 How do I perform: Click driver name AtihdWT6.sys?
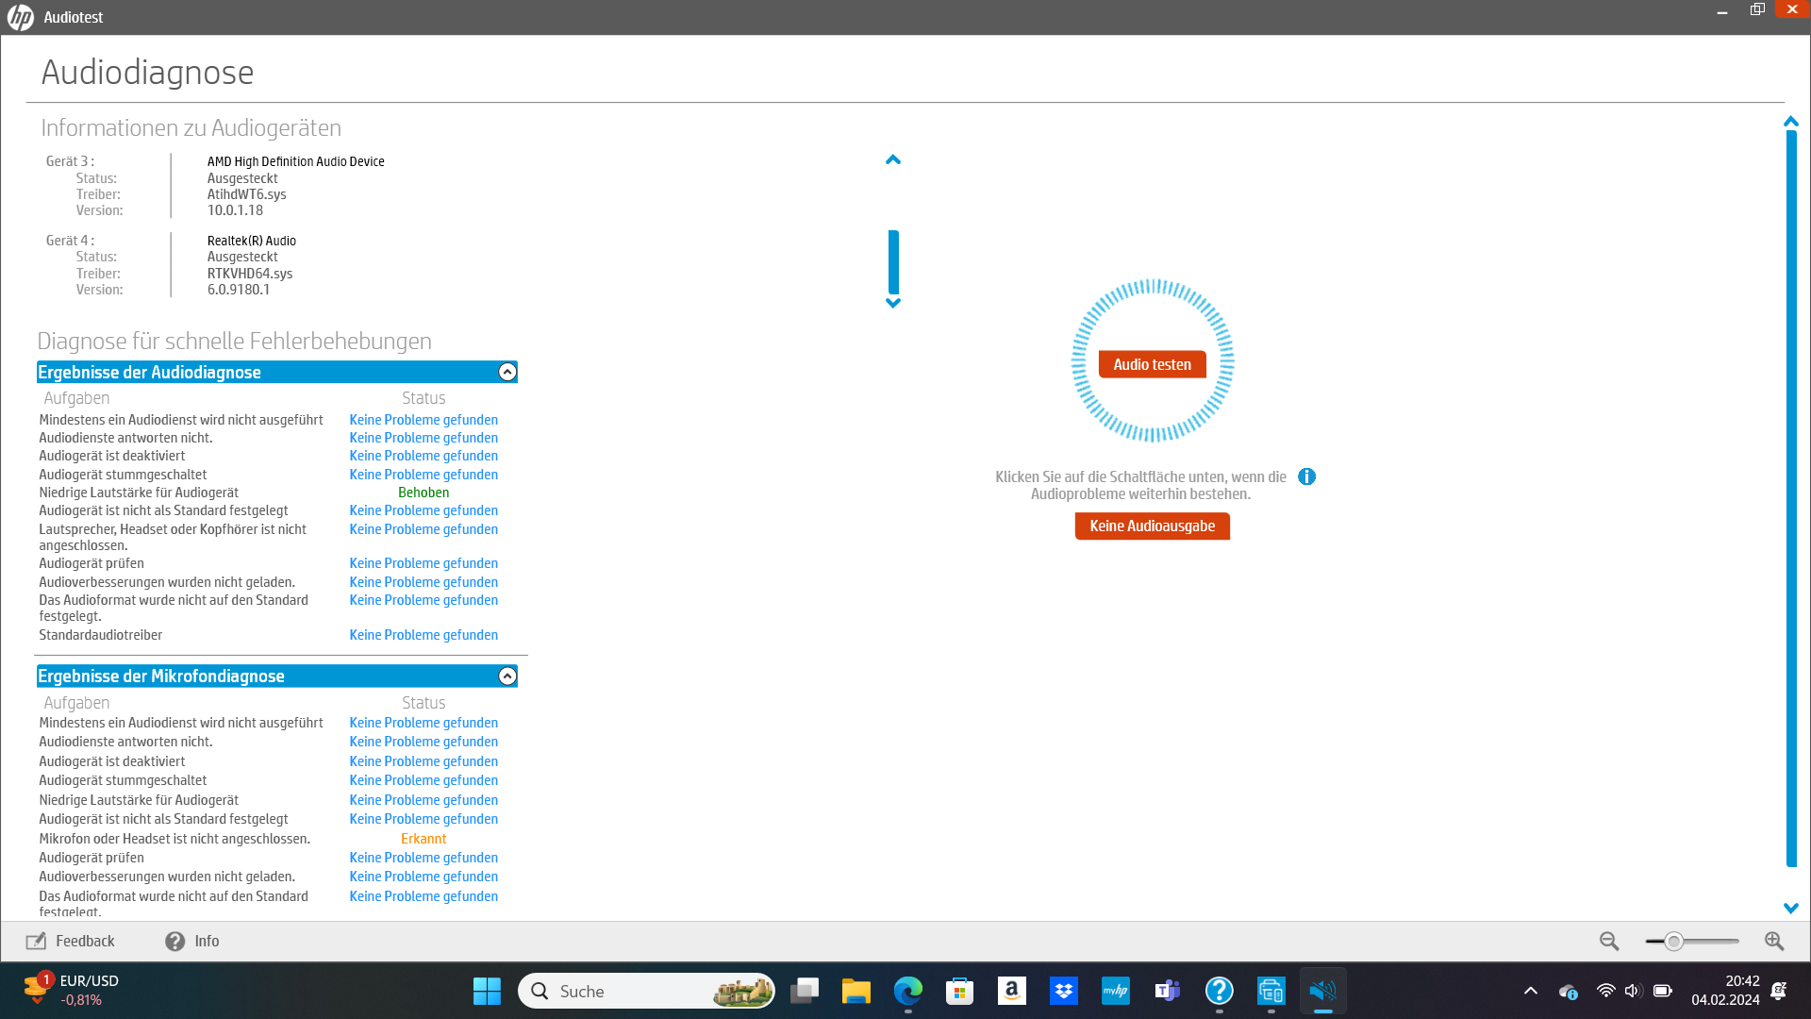point(247,194)
